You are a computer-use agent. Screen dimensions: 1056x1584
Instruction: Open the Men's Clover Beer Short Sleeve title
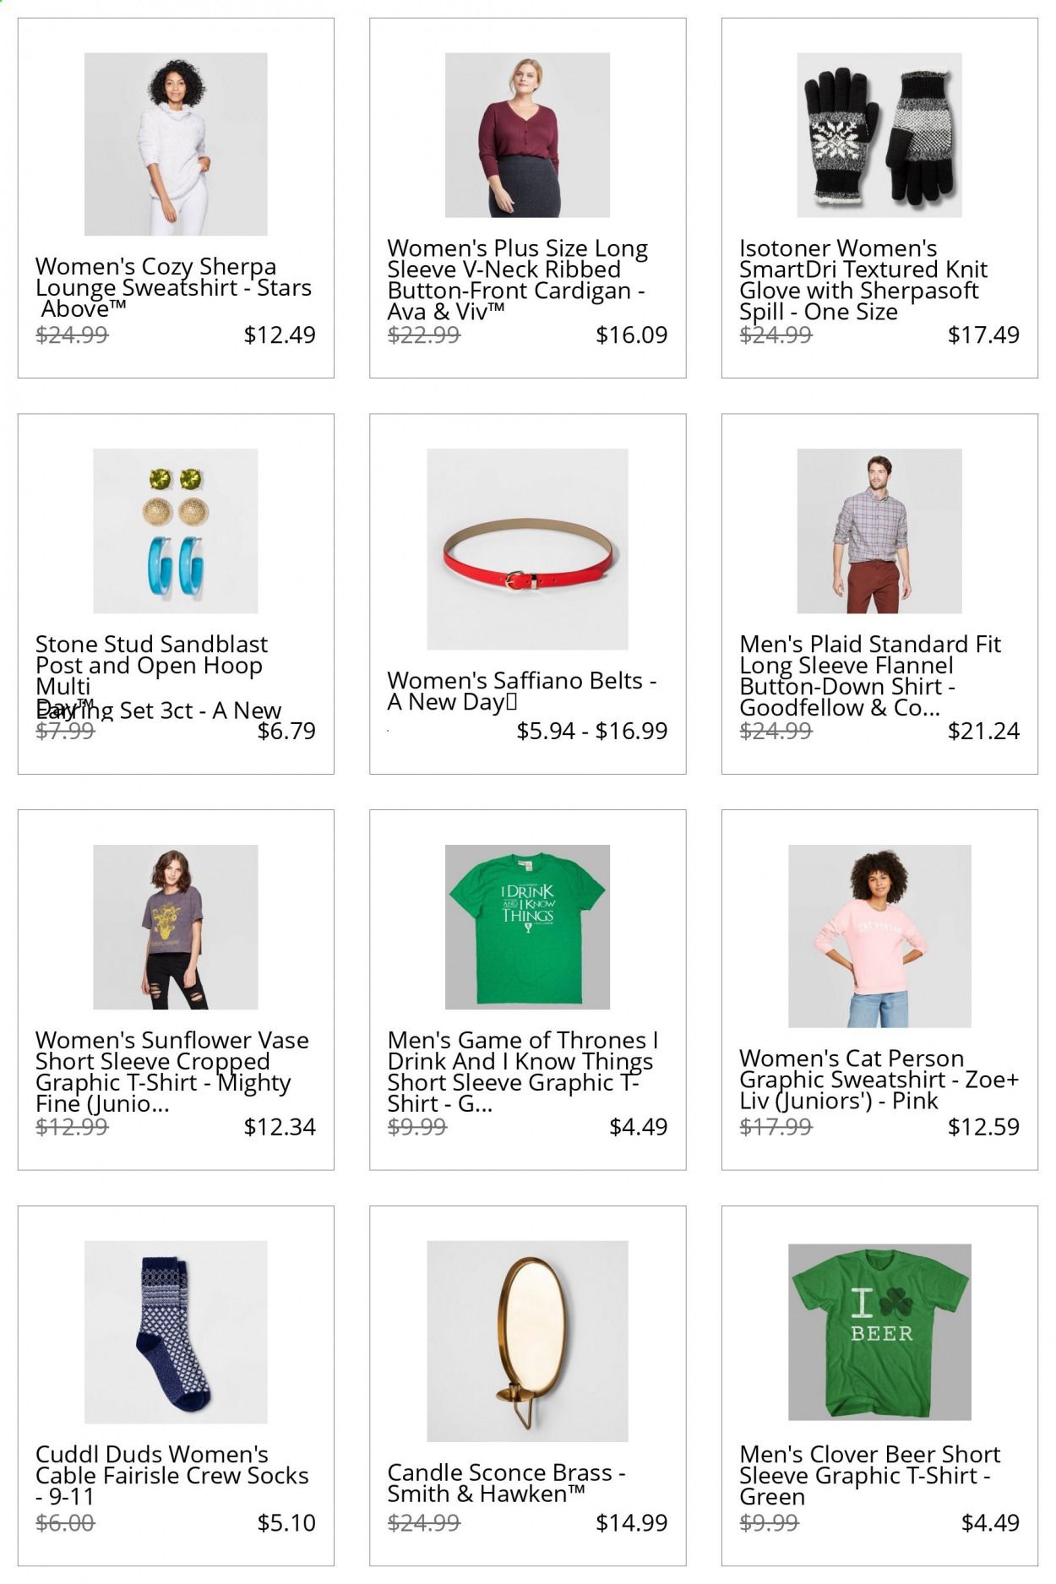click(869, 1475)
